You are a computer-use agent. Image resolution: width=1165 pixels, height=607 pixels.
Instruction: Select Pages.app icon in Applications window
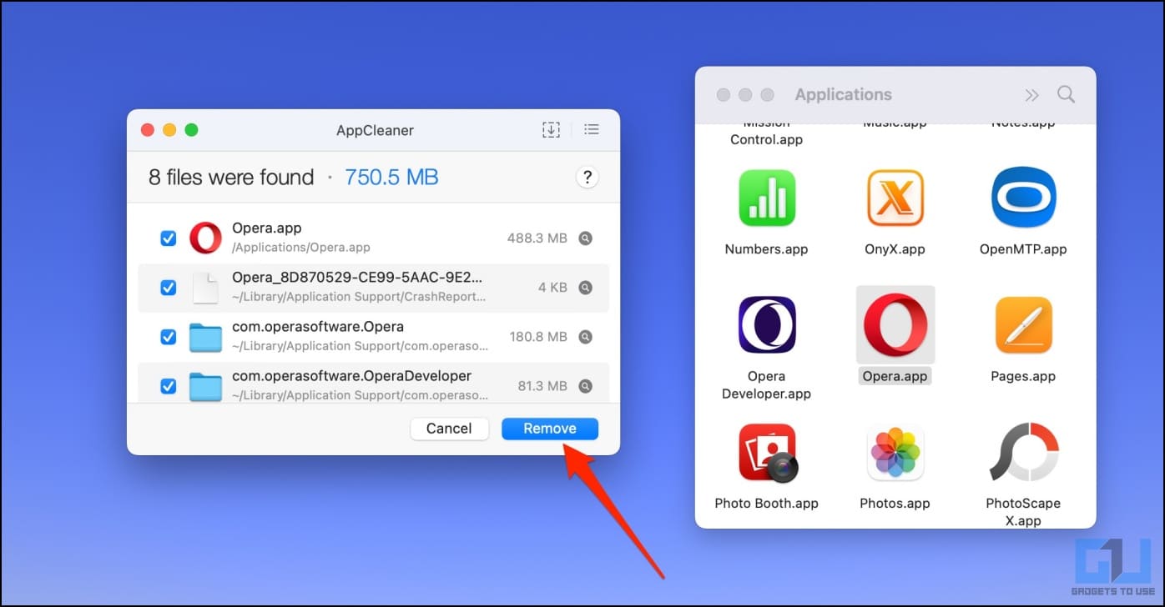1024,324
